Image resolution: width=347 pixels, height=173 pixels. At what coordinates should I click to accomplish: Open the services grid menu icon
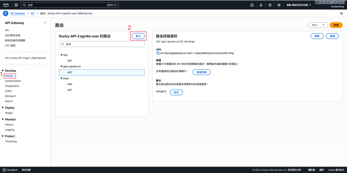click(x=16, y=5)
